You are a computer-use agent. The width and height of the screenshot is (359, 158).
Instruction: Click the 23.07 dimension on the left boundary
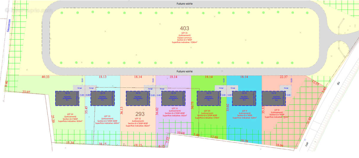click(x=26, y=92)
